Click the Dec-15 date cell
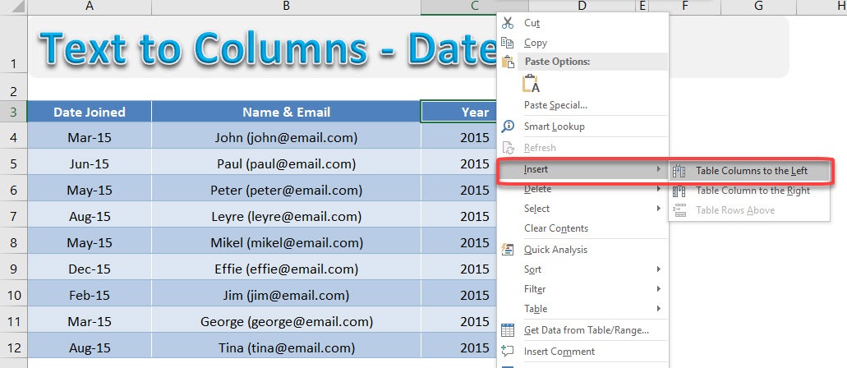847x368 pixels. coord(89,269)
